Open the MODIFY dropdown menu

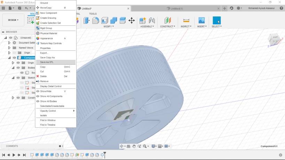(109, 26)
